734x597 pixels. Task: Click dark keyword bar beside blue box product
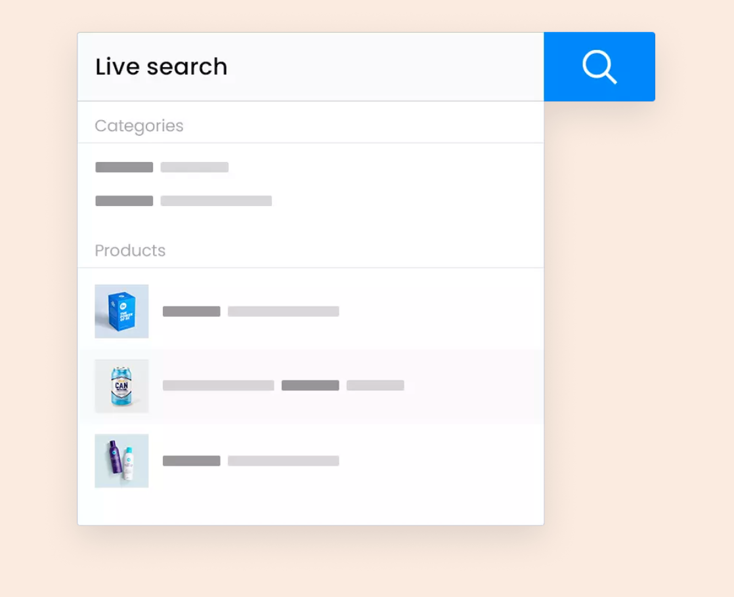coord(192,311)
